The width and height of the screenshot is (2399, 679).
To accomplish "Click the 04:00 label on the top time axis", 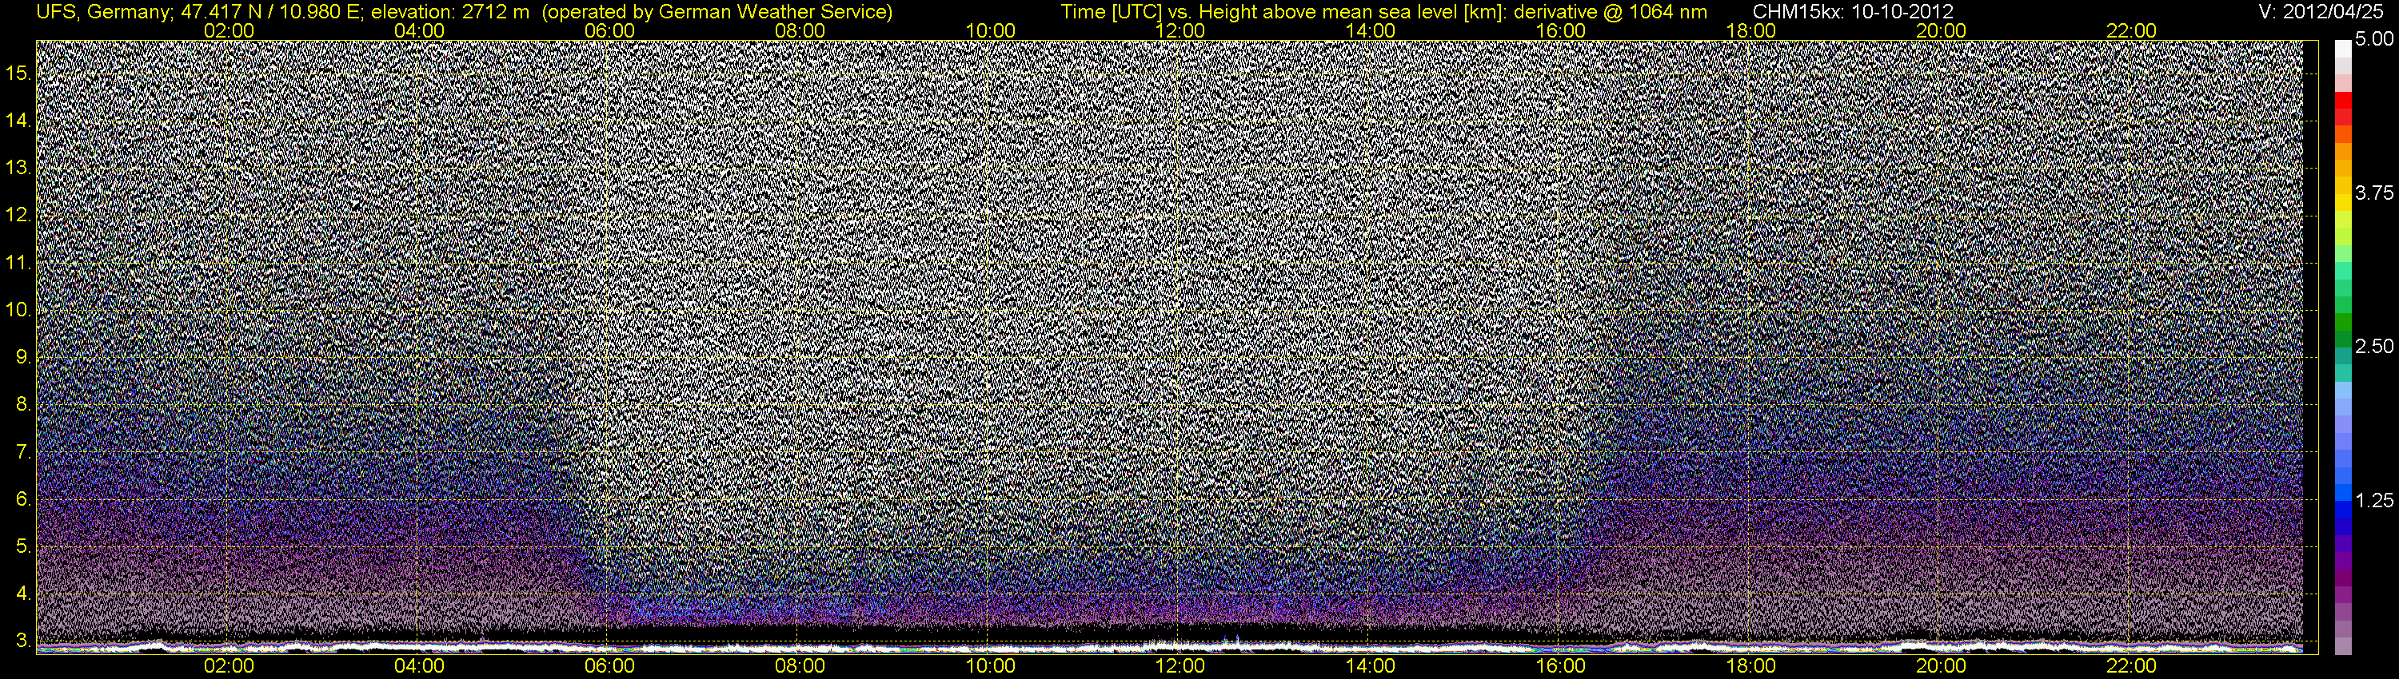I will pos(419,30).
